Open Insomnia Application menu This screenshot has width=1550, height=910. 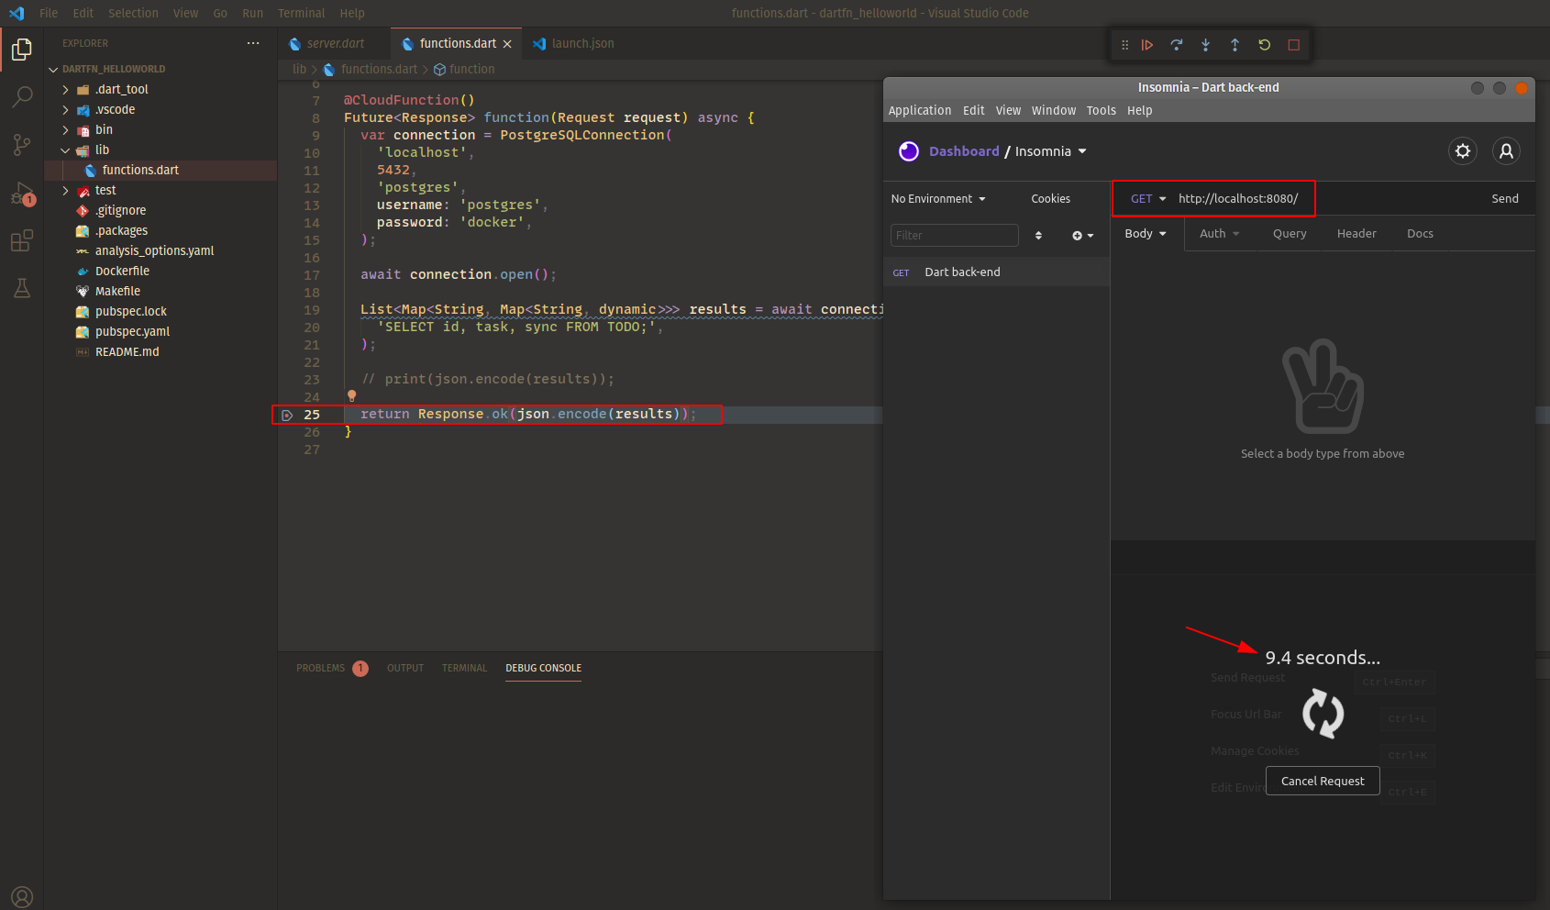pos(920,110)
